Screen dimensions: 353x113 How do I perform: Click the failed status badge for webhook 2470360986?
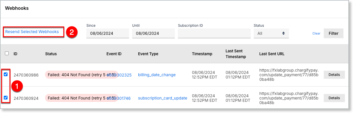[81, 75]
